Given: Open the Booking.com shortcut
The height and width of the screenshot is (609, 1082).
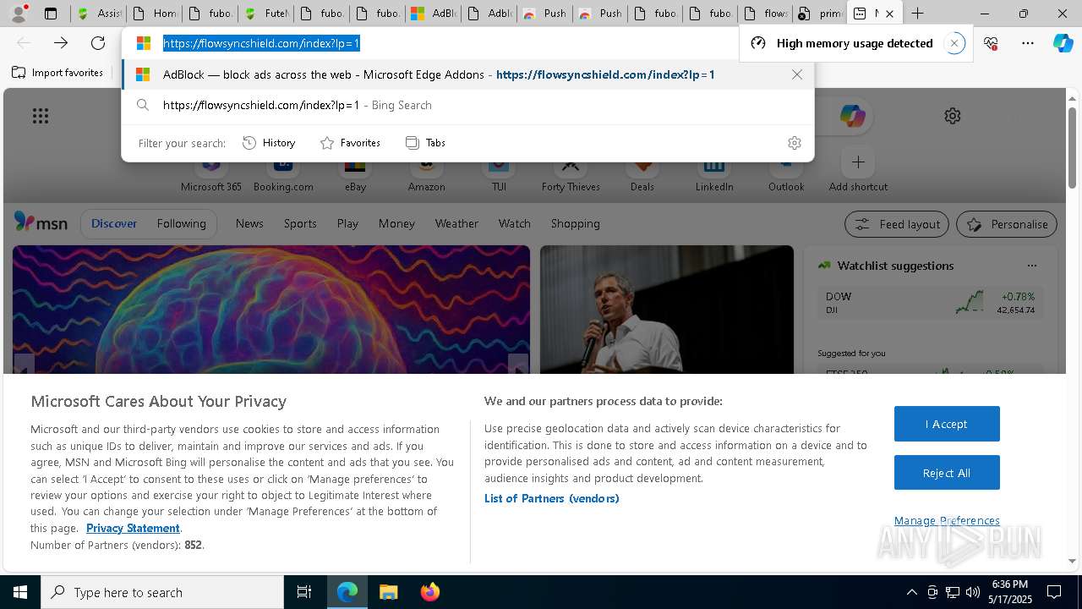Looking at the screenshot, I should point(283,173).
